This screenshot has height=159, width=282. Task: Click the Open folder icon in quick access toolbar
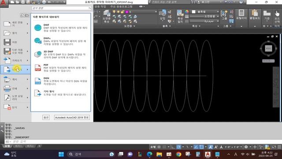18,2
